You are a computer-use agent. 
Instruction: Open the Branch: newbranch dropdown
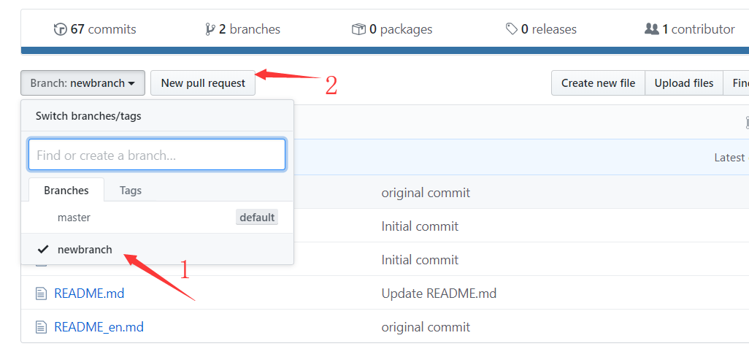tap(82, 83)
